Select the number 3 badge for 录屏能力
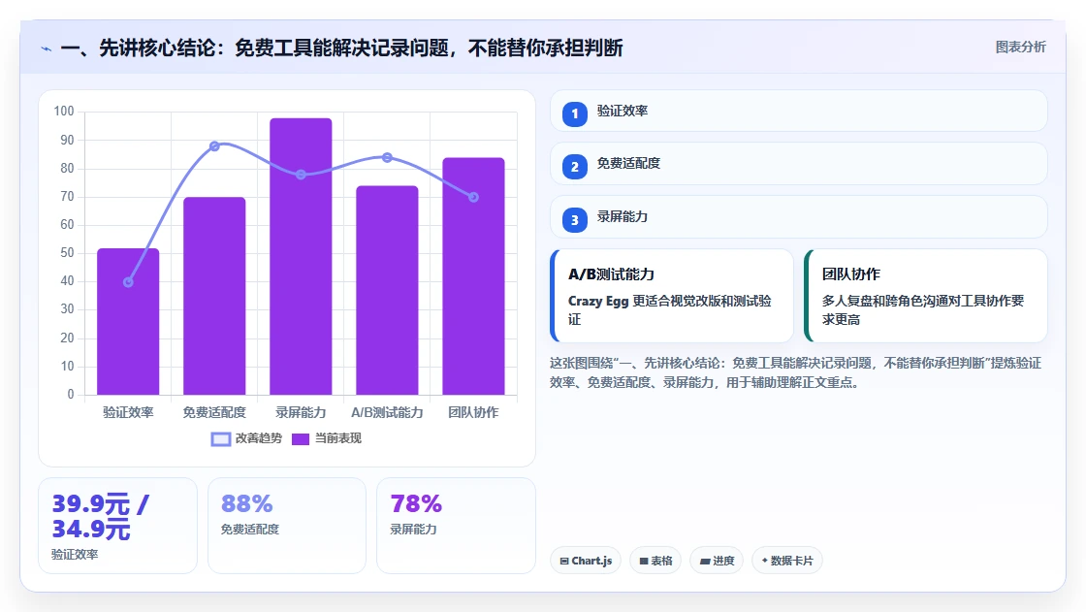The width and height of the screenshot is (1086, 612). pos(574,220)
